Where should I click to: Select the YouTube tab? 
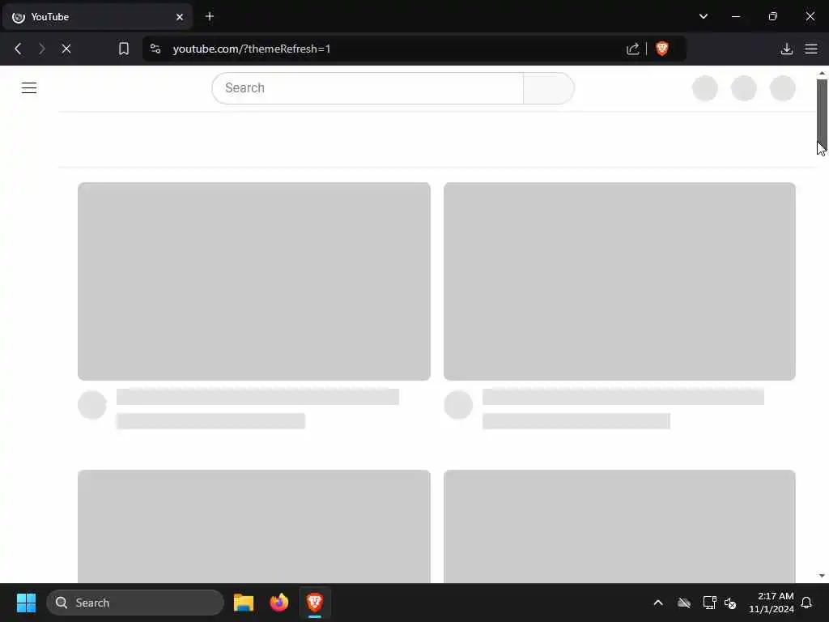tap(98, 17)
